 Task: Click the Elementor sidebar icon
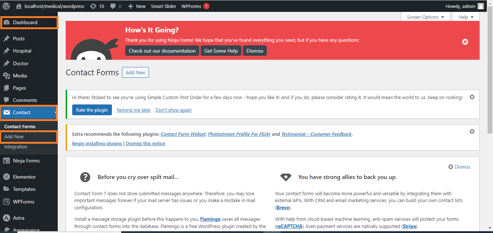click(6, 177)
